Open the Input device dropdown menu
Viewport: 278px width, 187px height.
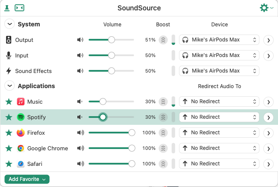[219, 55]
